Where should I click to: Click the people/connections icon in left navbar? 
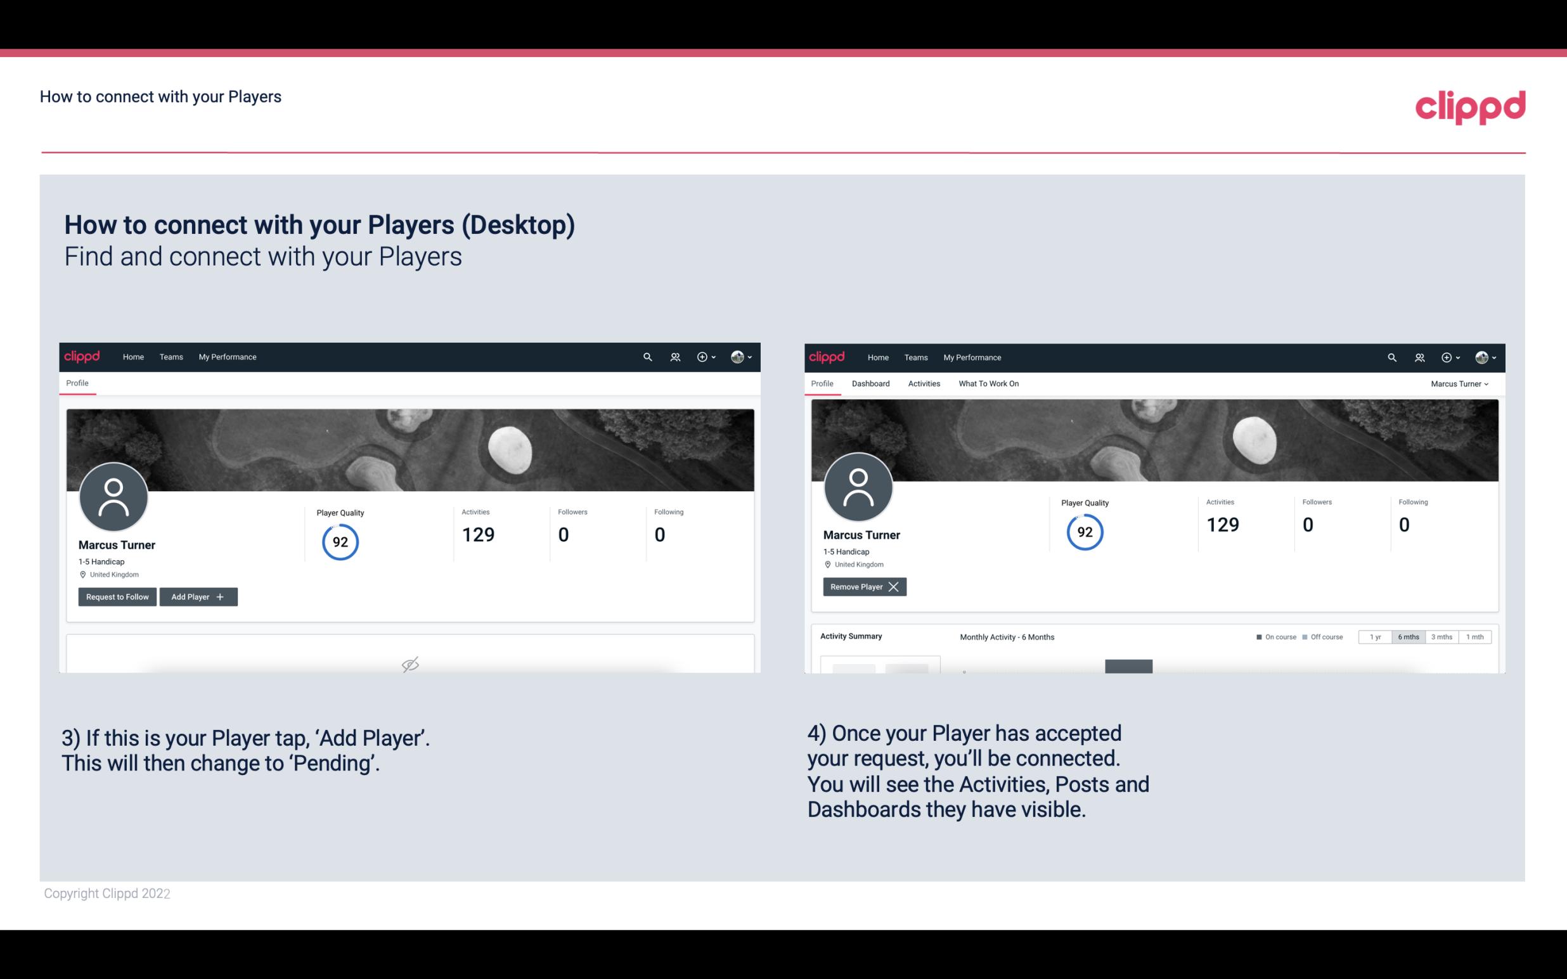pyautogui.click(x=673, y=356)
